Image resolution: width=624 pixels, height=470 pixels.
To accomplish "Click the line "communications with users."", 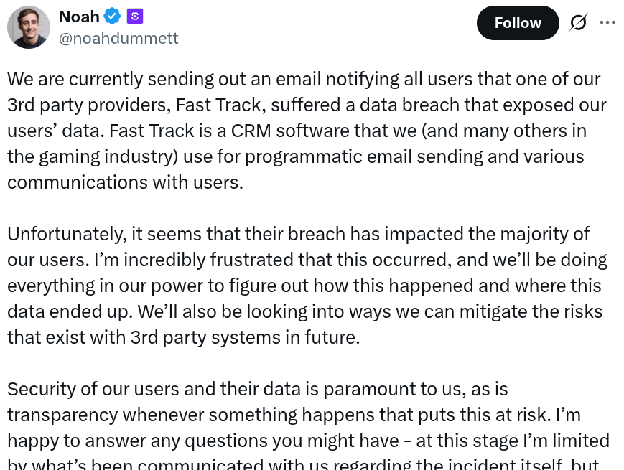I will point(126,182).
